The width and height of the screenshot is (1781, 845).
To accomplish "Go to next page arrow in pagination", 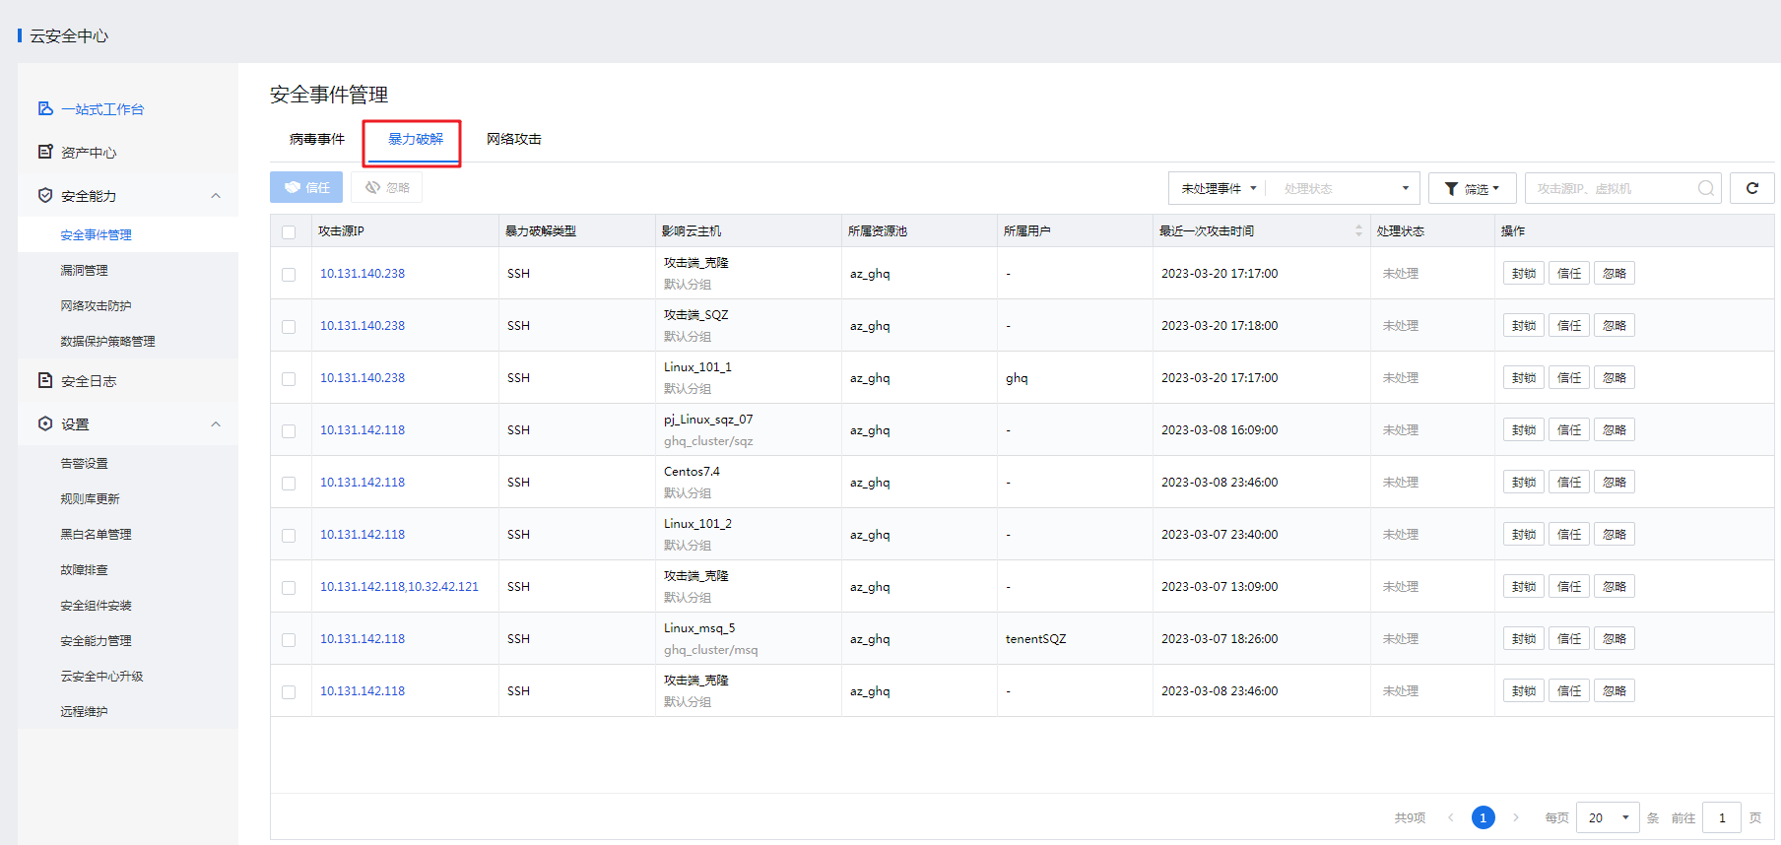I will pyautogui.click(x=1516, y=817).
